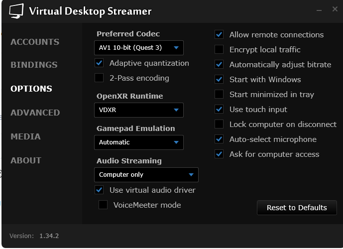Disable Adaptive quantization checkbox
The height and width of the screenshot is (249, 343).
pyautogui.click(x=99, y=63)
